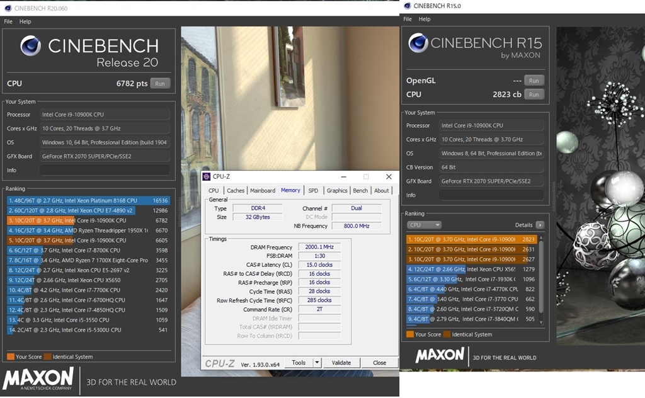This screenshot has width=645, height=398.
Task: Open the CPU ranking dropdown in R15
Action: coord(424,225)
